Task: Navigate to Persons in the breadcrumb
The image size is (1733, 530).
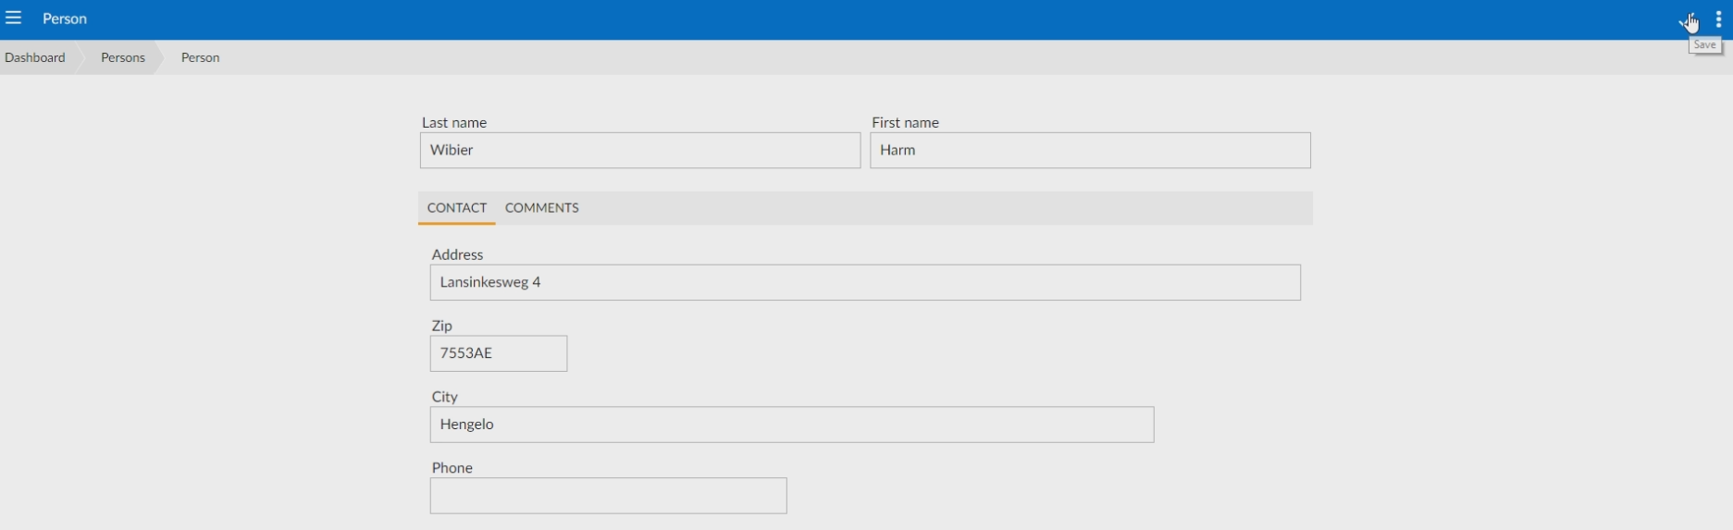Action: pos(122,57)
